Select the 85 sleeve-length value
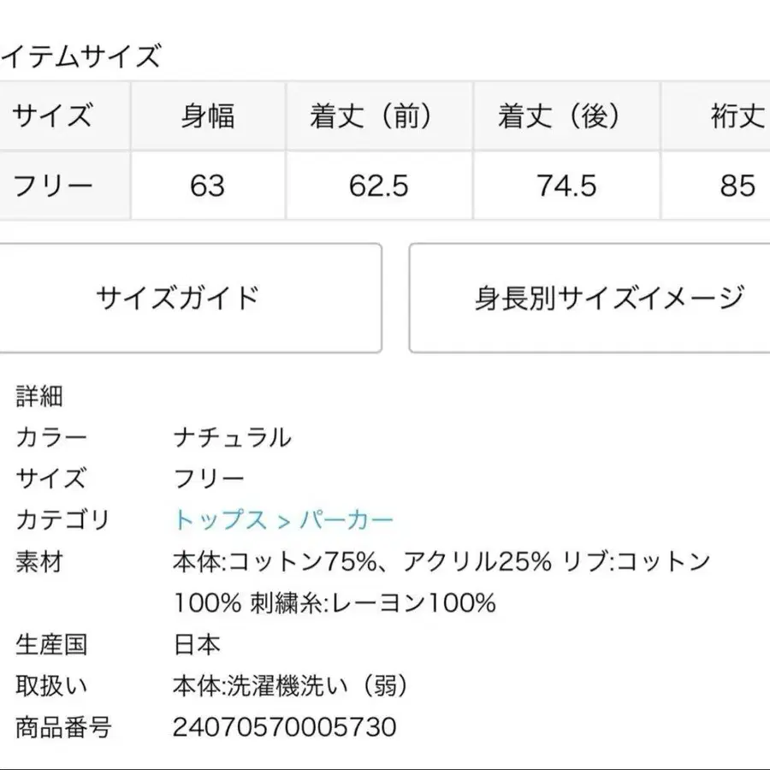Image resolution: width=770 pixels, height=770 pixels. point(737,186)
